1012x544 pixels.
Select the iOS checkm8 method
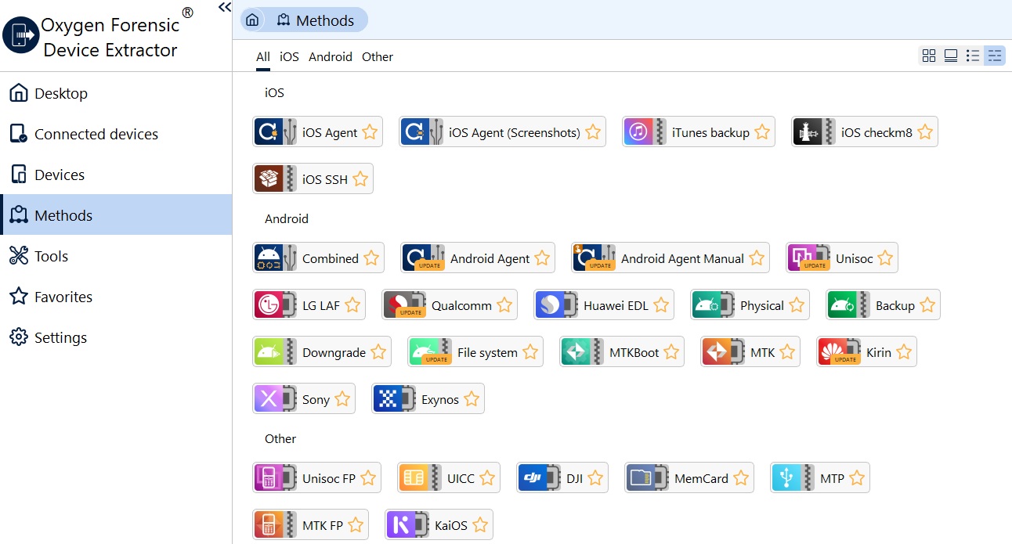pyautogui.click(x=864, y=132)
